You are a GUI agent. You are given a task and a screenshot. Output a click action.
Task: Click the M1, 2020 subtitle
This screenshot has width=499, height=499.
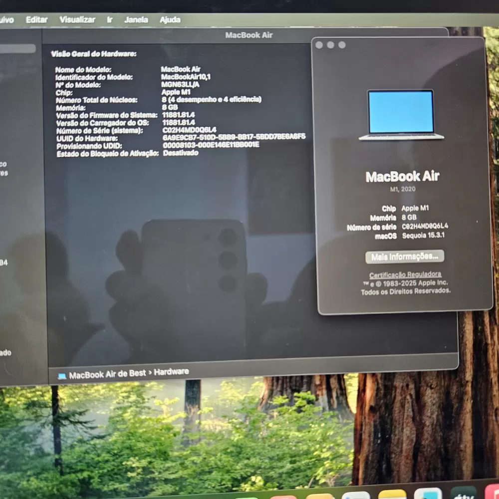coord(403,189)
